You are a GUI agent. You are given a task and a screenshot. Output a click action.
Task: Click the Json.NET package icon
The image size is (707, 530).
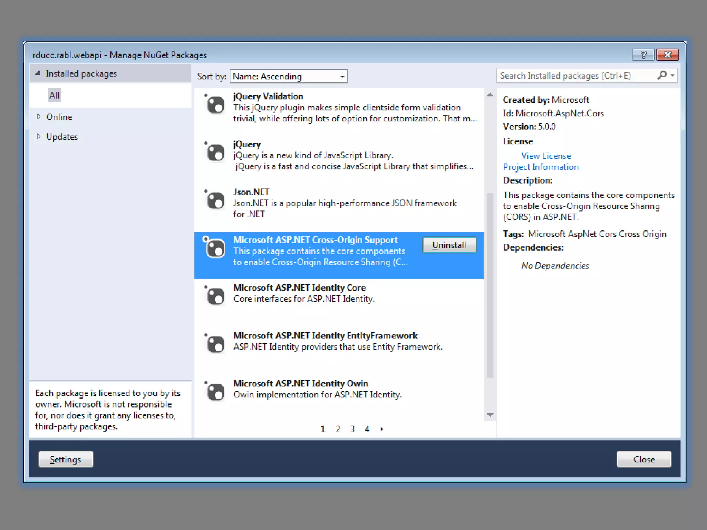[x=215, y=201]
